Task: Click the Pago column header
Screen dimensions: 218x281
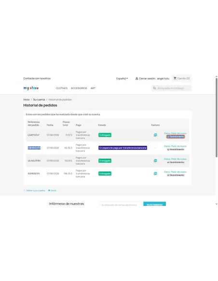Action: [x=79, y=125]
